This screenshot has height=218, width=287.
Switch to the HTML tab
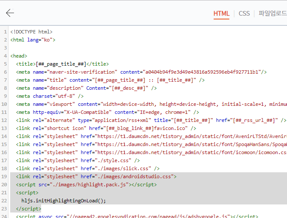point(221,14)
